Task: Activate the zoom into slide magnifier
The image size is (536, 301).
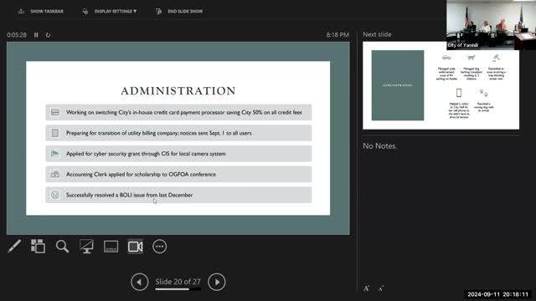Action: [62, 247]
